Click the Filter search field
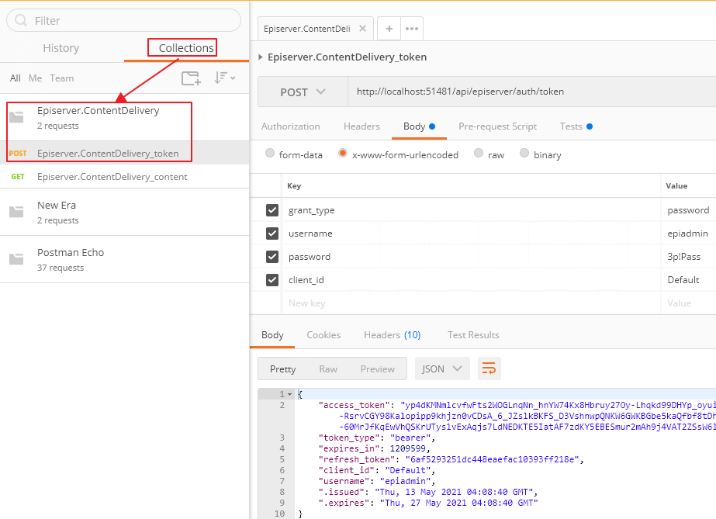 click(x=124, y=20)
